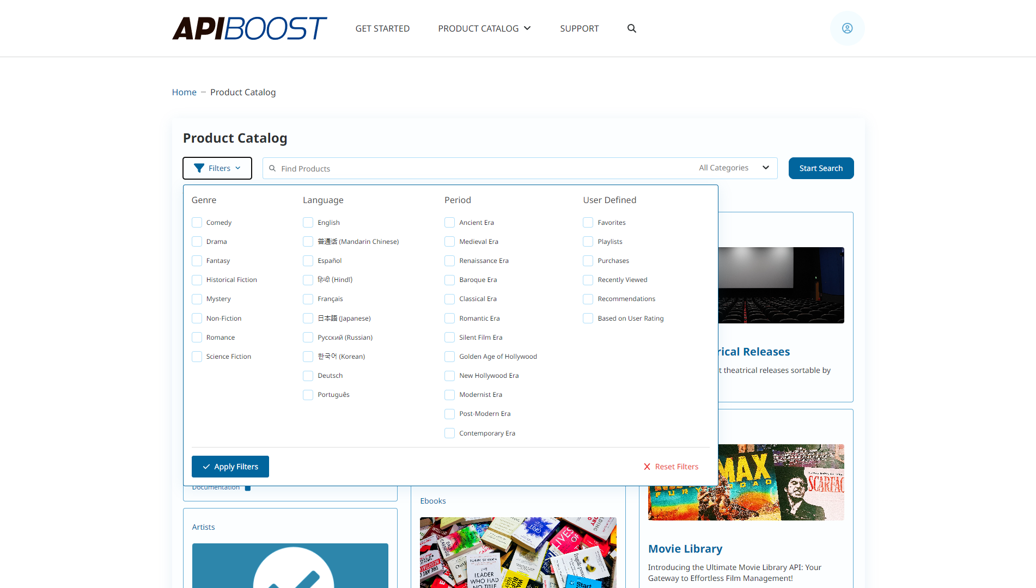The width and height of the screenshot is (1036, 588).
Task: Tick the Deutsch language checkbox
Action: pyautogui.click(x=308, y=376)
